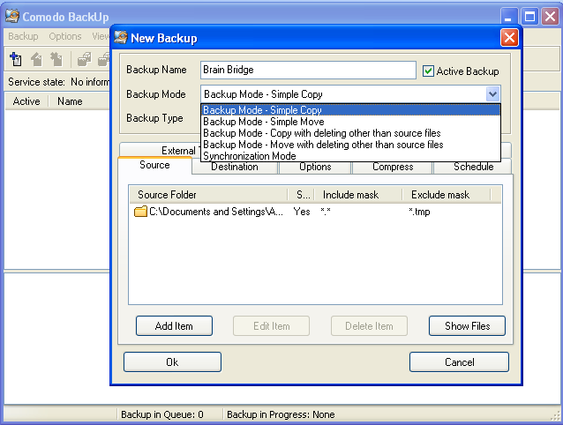The height and width of the screenshot is (425, 563).
Task: Click the greyed Delete Backup toolbar icon
Action: tap(56, 59)
